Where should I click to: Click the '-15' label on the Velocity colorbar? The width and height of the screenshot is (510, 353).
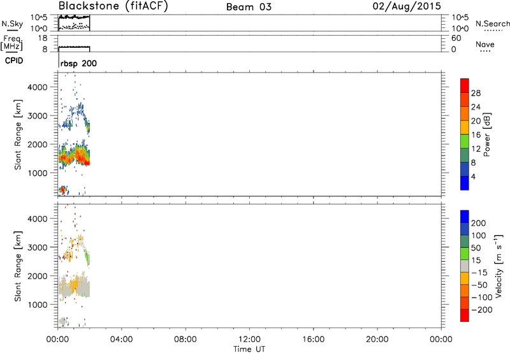coord(479,272)
